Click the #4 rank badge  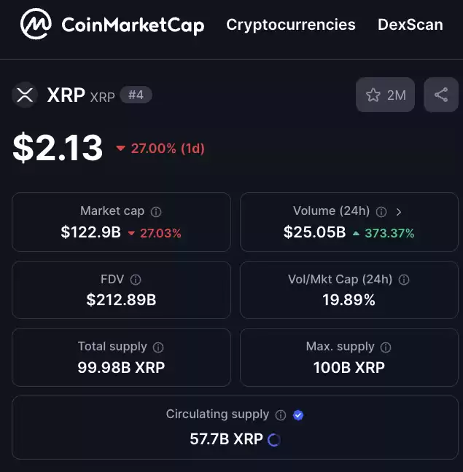click(136, 95)
